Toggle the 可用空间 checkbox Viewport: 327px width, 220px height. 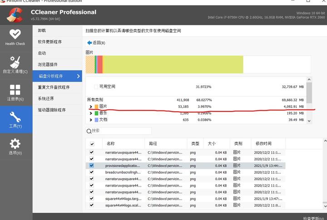[x=96, y=87]
